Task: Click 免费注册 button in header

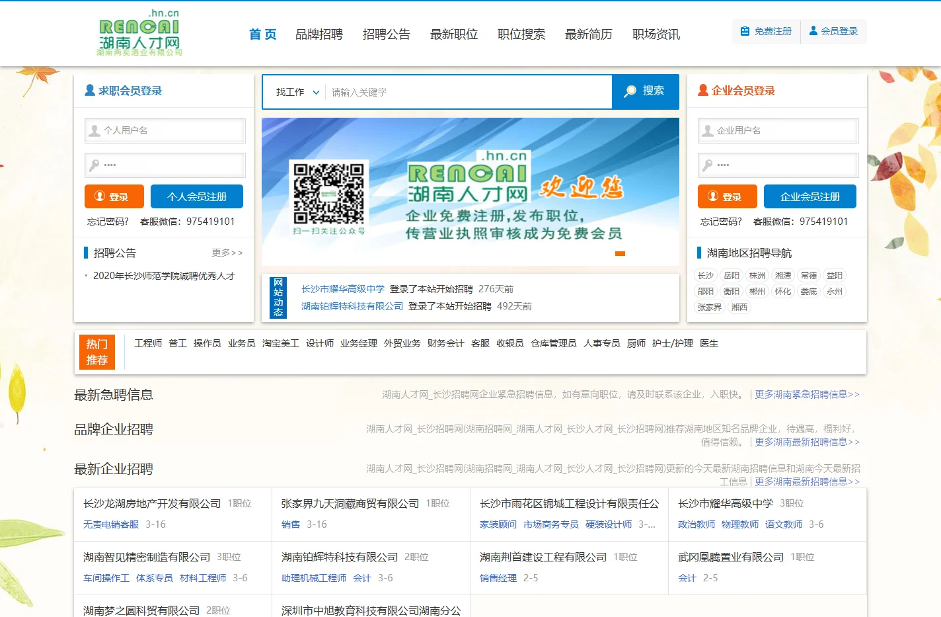Action: click(x=767, y=31)
